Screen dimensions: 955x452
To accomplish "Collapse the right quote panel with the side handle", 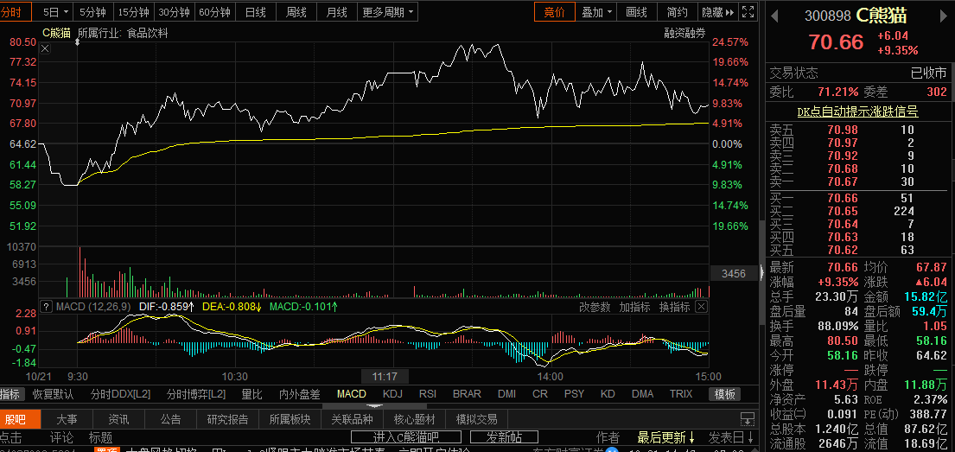I will [762, 273].
